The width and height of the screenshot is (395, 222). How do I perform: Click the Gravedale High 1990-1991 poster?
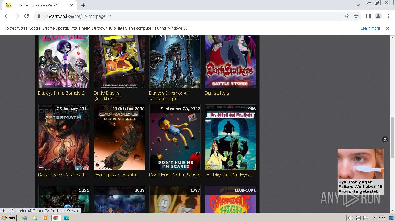231,199
